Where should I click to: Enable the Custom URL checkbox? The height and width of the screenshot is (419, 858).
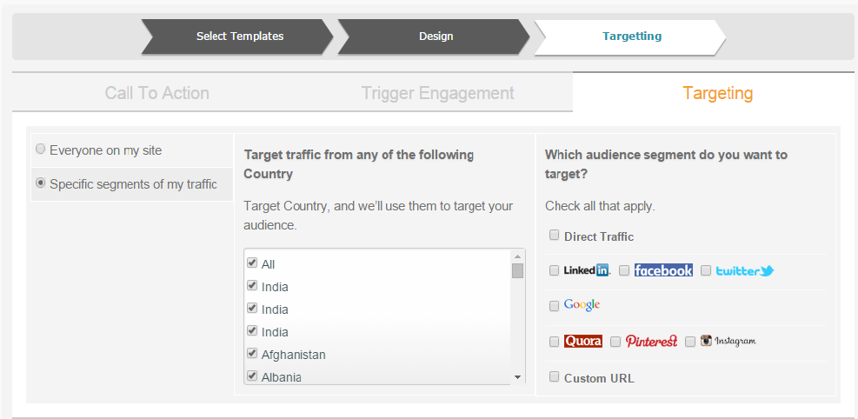(x=555, y=377)
